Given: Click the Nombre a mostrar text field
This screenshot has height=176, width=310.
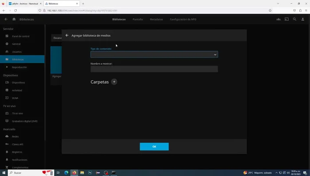Looking at the screenshot, I should click(154, 69).
